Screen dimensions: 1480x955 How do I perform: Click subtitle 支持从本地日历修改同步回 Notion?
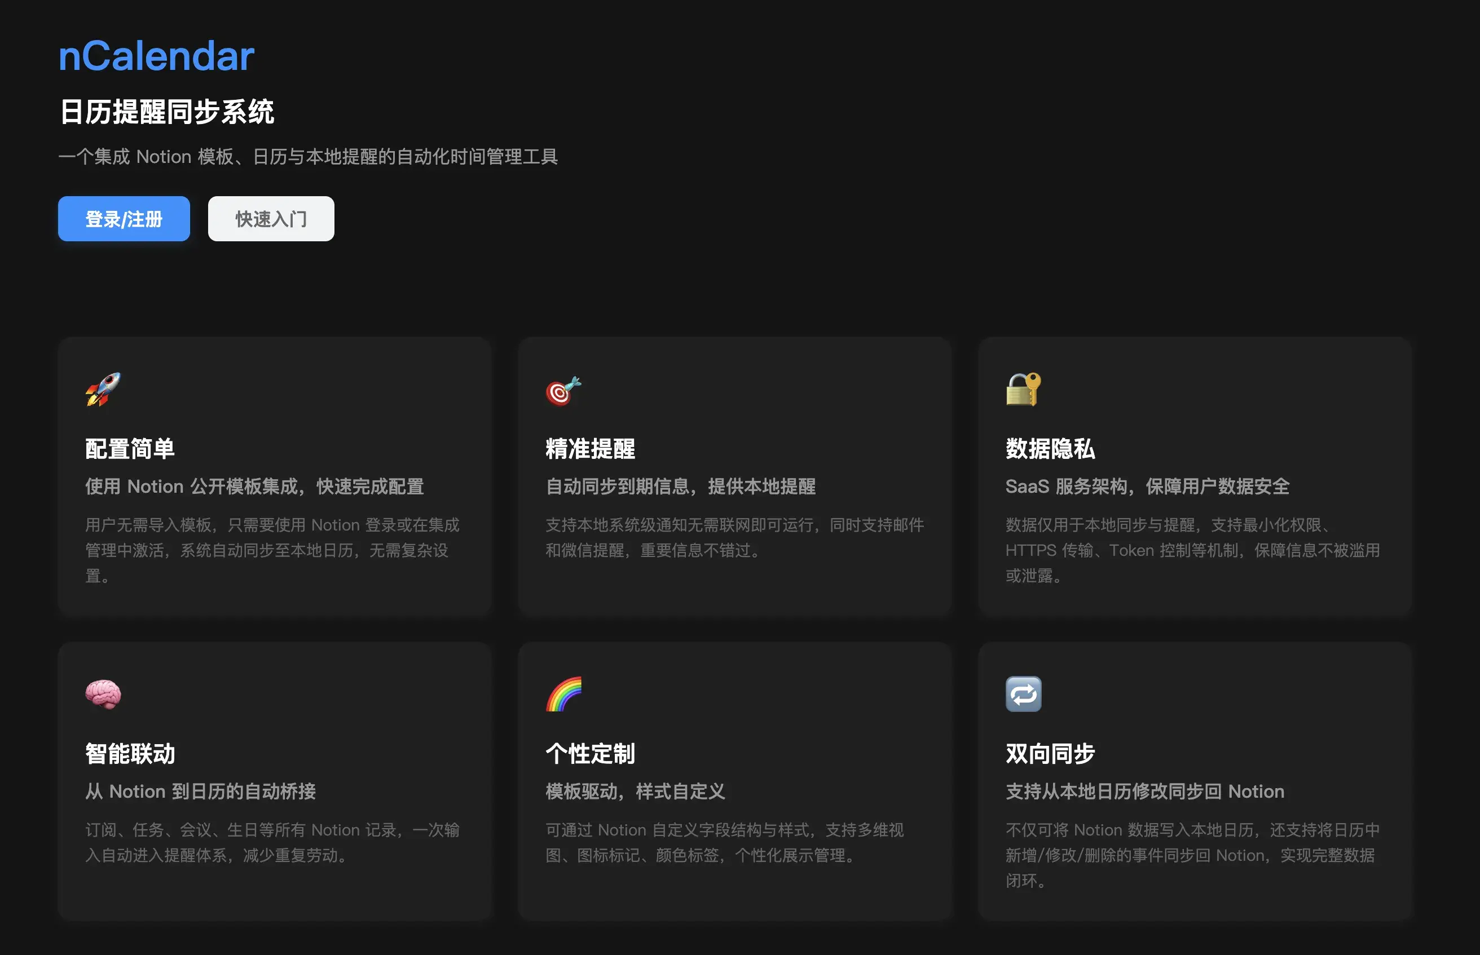pos(1144,792)
